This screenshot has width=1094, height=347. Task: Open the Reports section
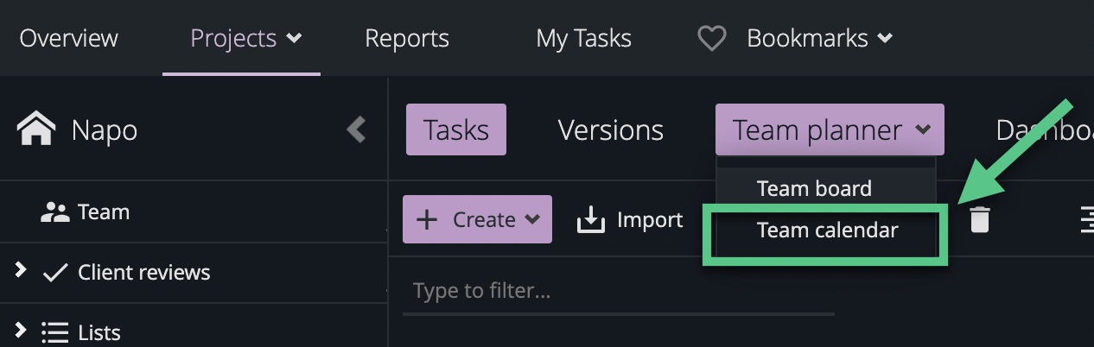[x=406, y=39]
